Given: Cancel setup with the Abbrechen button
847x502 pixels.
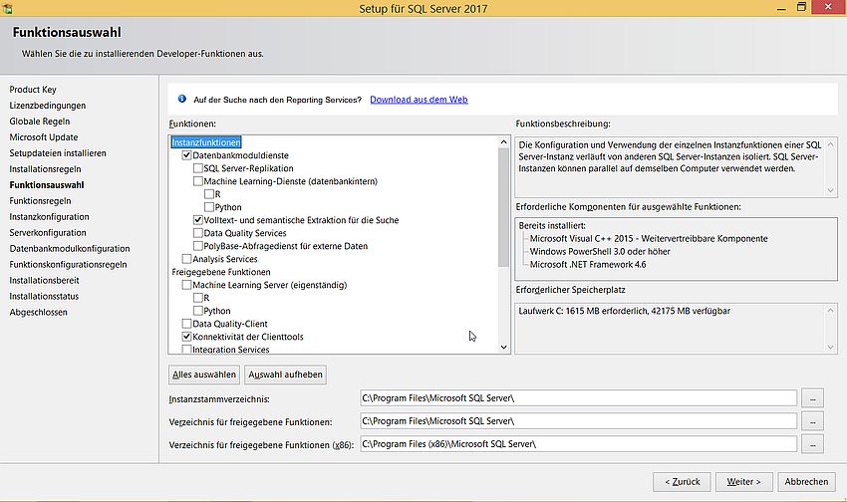Looking at the screenshot, I should tap(806, 482).
